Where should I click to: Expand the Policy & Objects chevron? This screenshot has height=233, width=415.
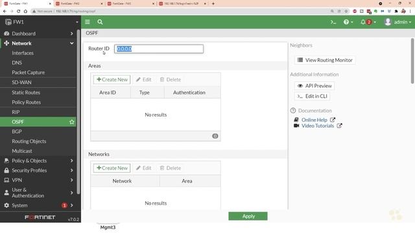coord(71,161)
